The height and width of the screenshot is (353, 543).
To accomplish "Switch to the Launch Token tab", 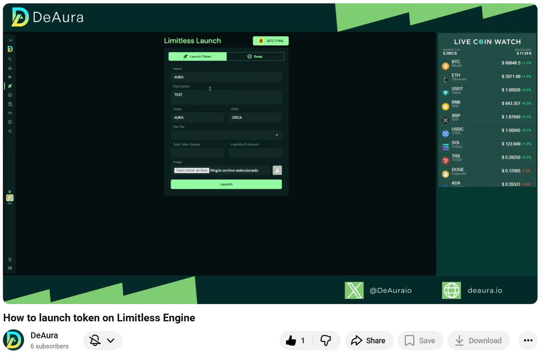I will click(x=197, y=57).
